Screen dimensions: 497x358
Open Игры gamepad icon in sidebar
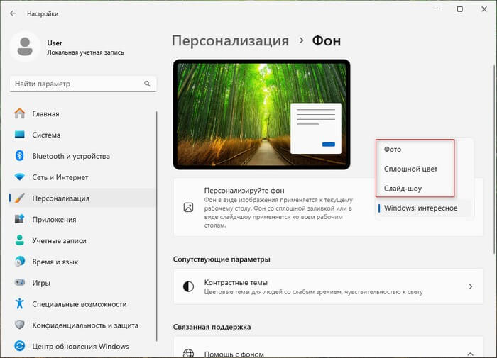20,283
